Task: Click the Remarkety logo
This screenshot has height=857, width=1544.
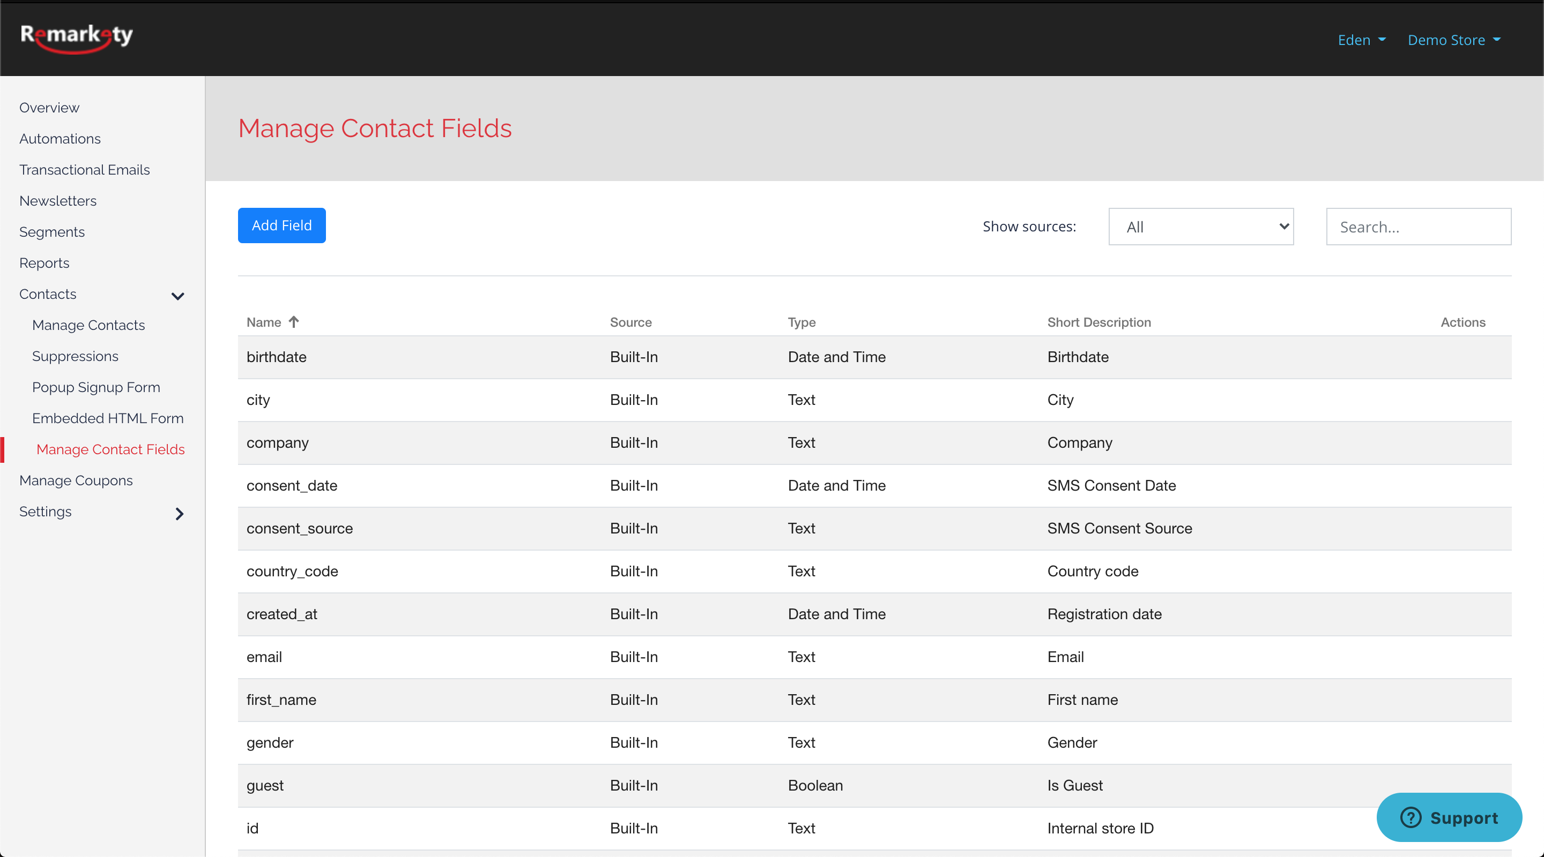Action: pos(77,39)
